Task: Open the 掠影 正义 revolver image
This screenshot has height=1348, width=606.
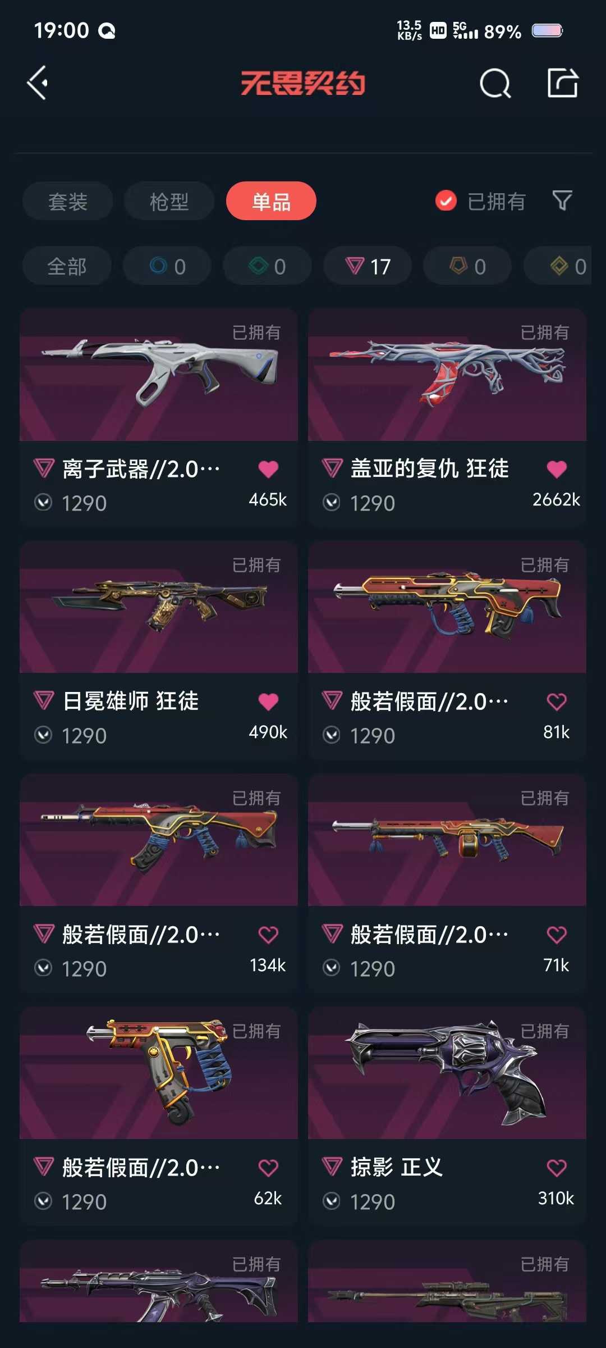Action: [x=447, y=1073]
